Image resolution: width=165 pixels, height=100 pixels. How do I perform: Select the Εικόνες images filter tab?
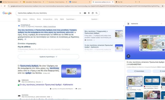pyautogui.click(x=25, y=19)
